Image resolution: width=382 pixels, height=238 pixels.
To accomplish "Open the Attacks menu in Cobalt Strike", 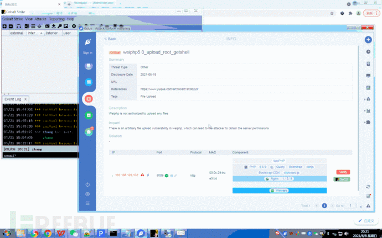I will coord(40,19).
